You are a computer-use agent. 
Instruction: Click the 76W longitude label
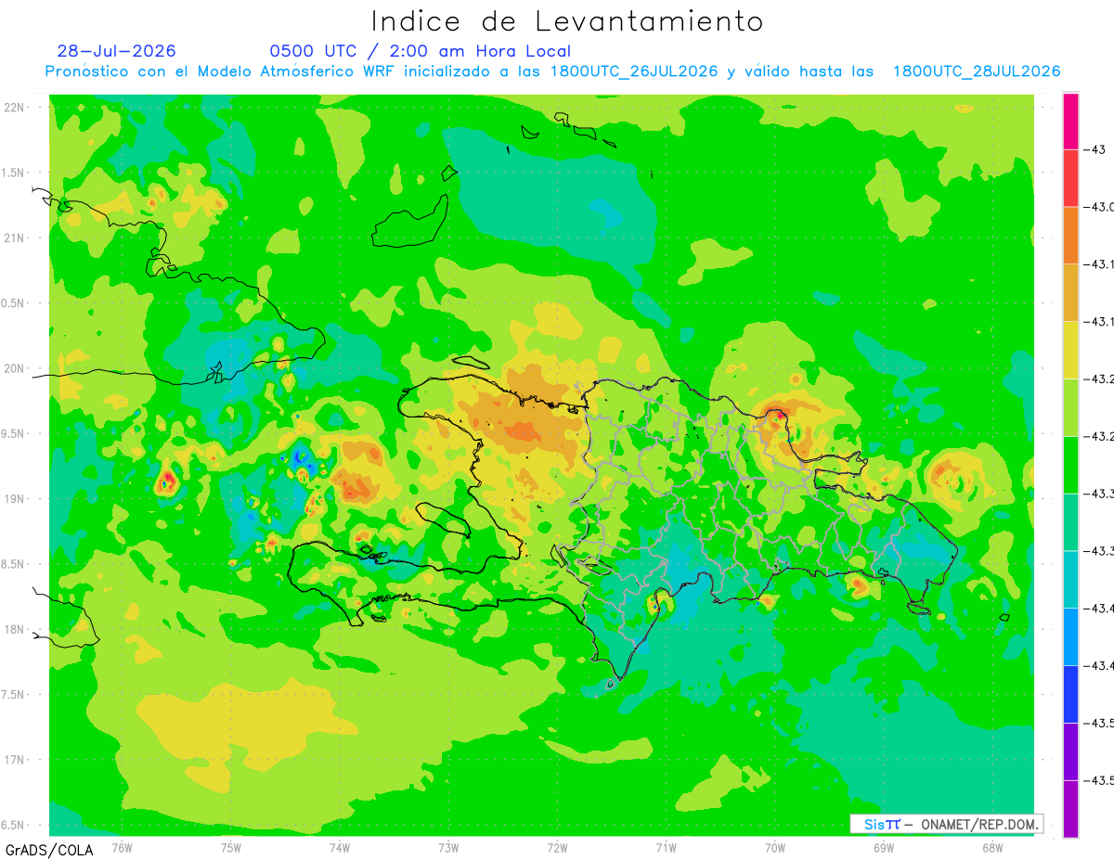pos(122,847)
